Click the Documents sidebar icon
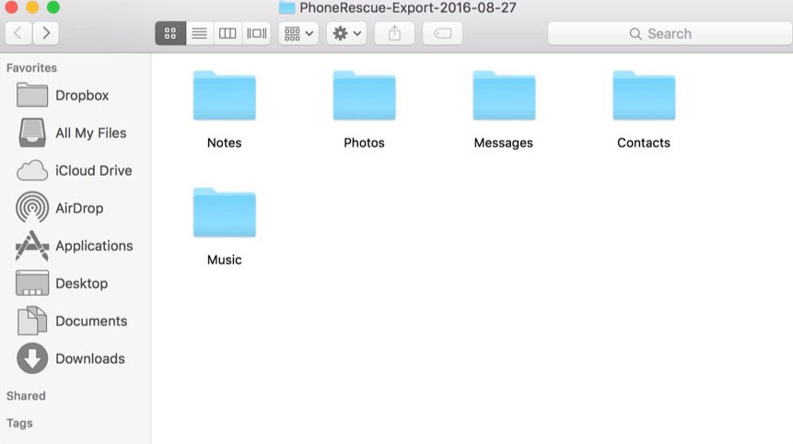793x444 pixels. click(x=32, y=321)
